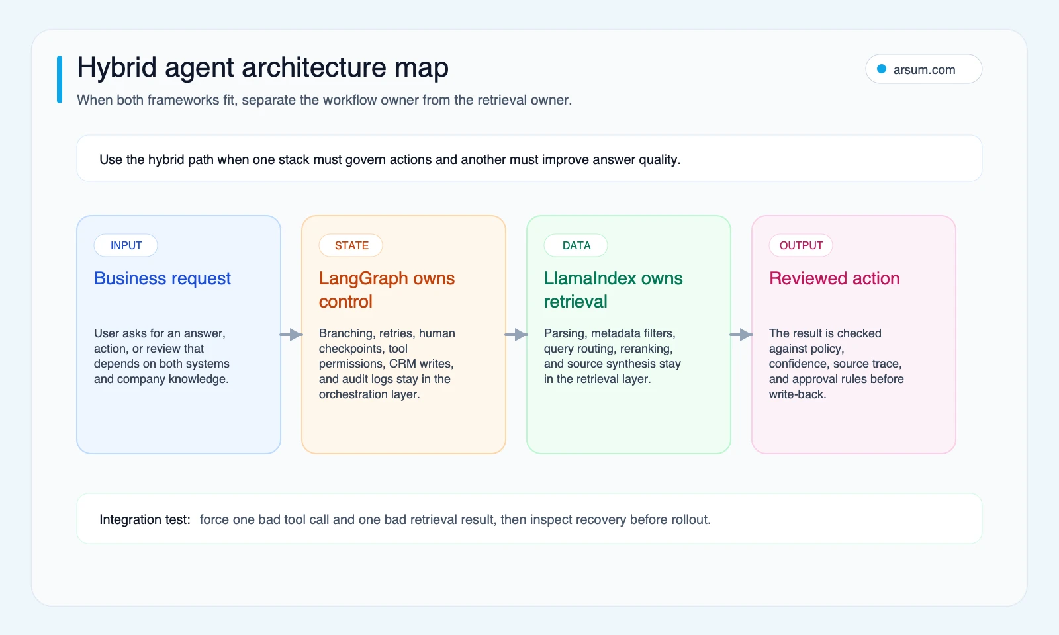Click the 'Parsing, metadata filters' description
The width and height of the screenshot is (1059, 635).
(x=612, y=356)
